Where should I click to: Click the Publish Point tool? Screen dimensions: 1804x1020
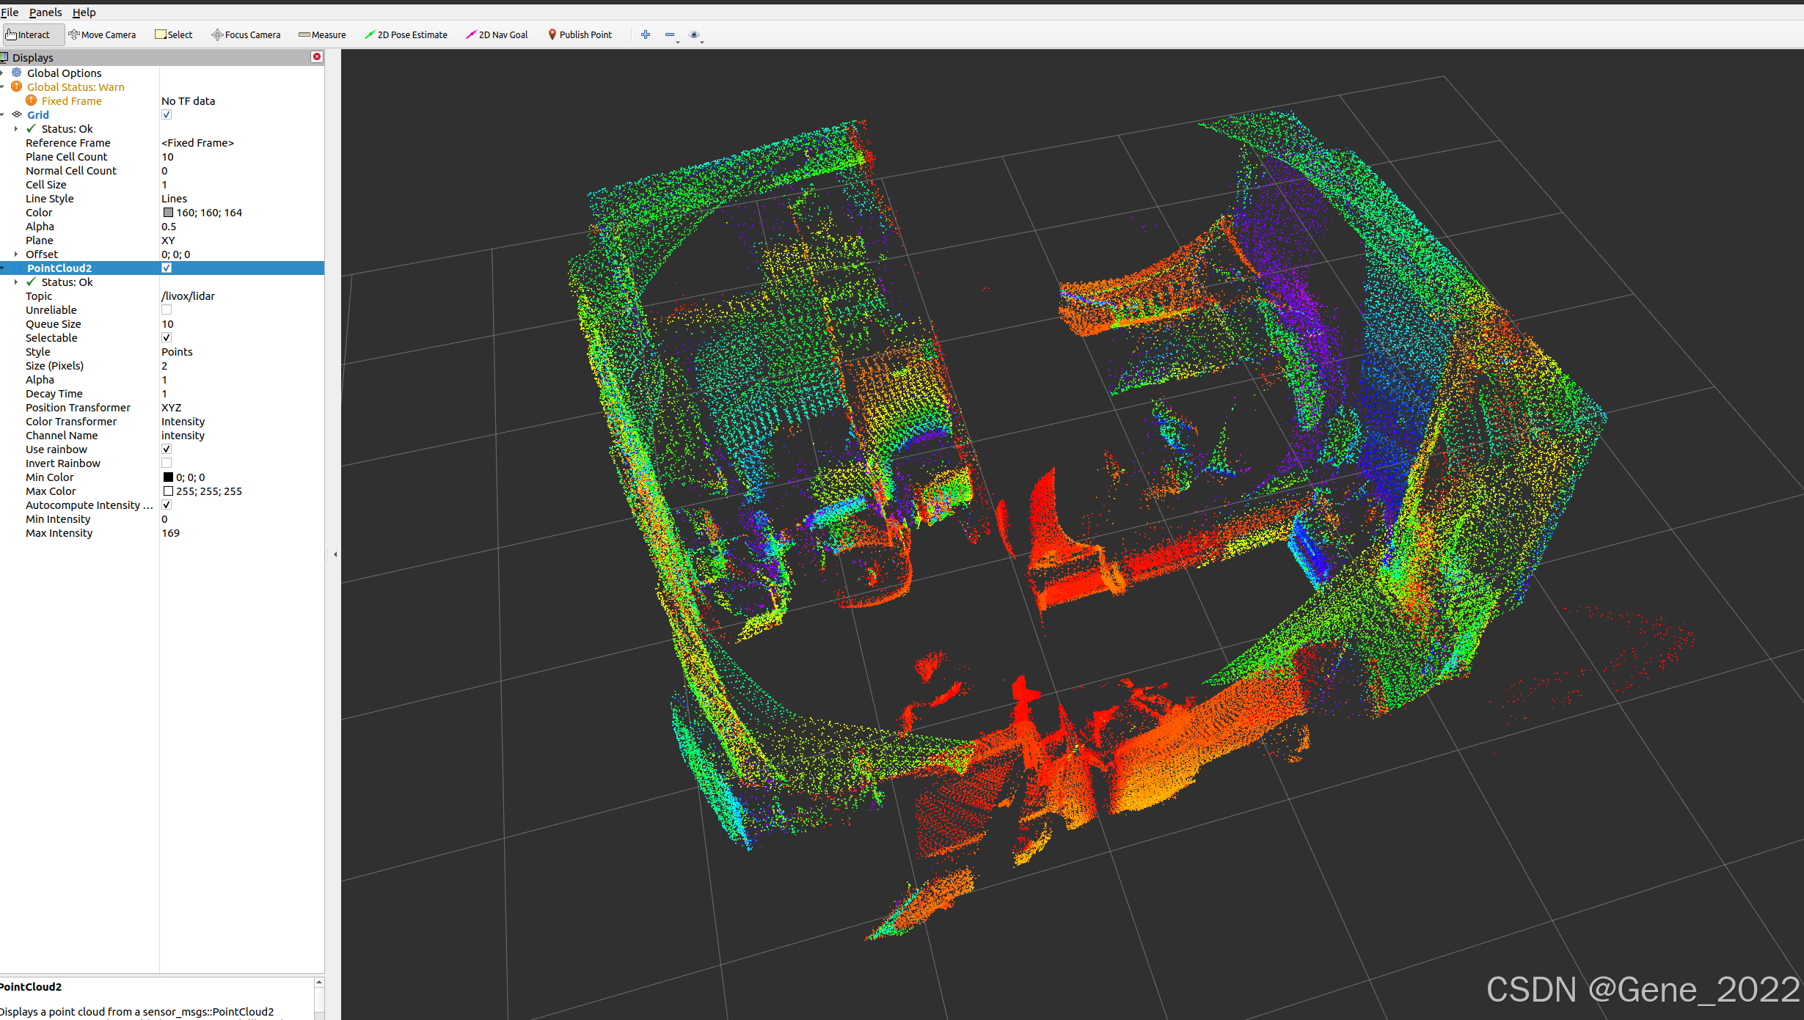click(x=580, y=34)
